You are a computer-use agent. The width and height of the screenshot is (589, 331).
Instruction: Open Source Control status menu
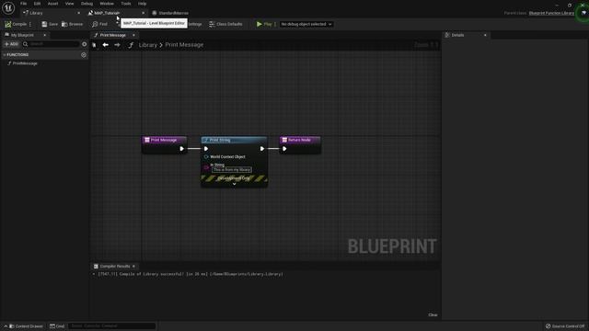(x=565, y=326)
